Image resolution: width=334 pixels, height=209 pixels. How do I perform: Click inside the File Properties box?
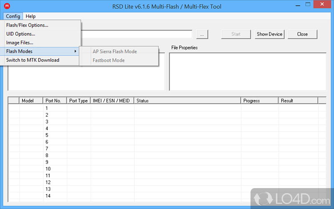click(x=248, y=71)
